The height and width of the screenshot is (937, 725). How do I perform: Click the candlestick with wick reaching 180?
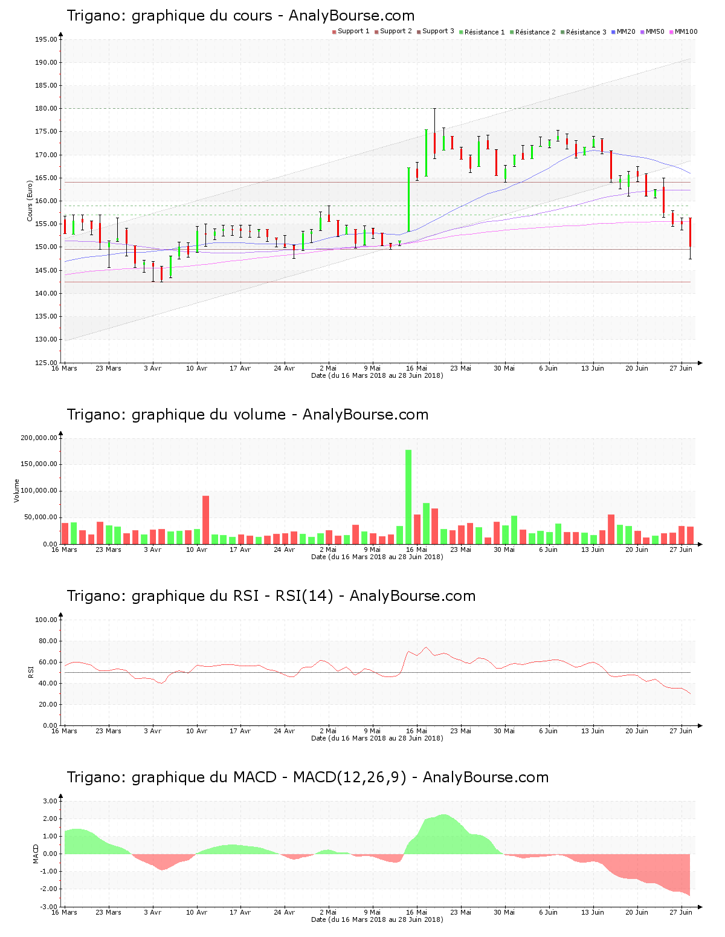(x=434, y=134)
